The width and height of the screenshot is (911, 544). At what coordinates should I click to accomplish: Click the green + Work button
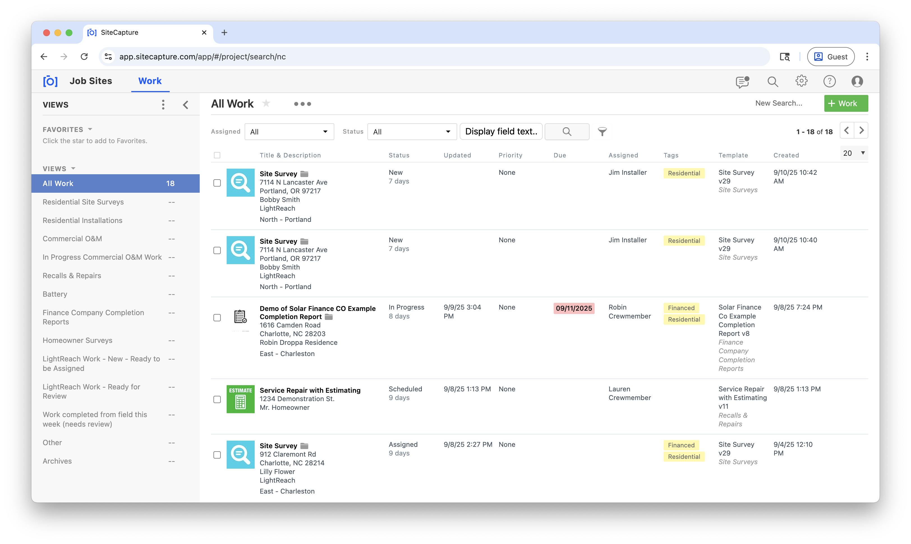pos(846,103)
